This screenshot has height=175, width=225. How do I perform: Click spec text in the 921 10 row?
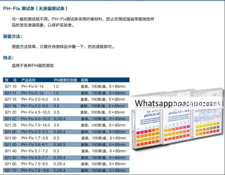[x=103, y=86]
